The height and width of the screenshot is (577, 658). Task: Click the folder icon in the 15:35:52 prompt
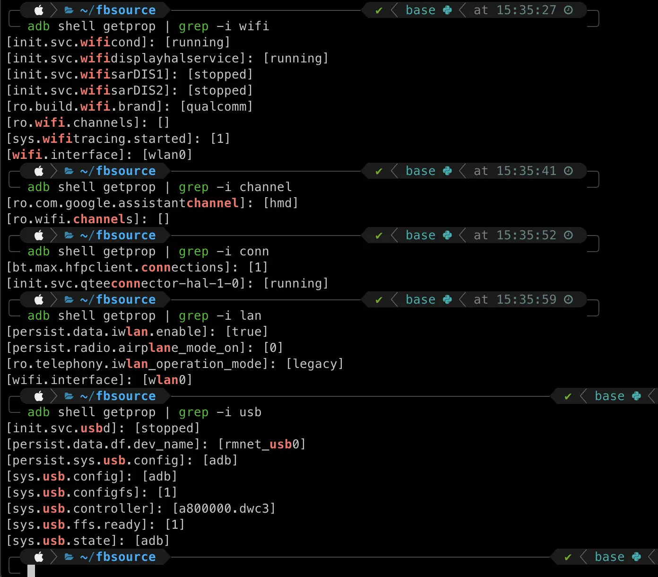point(69,235)
